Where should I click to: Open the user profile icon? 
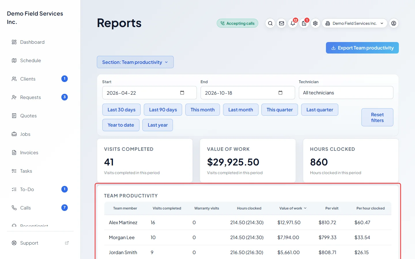click(x=394, y=23)
